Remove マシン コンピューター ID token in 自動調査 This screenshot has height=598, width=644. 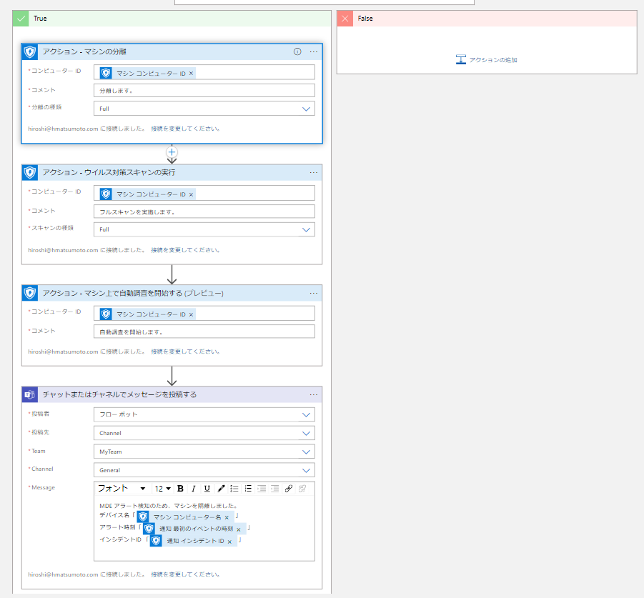click(191, 314)
